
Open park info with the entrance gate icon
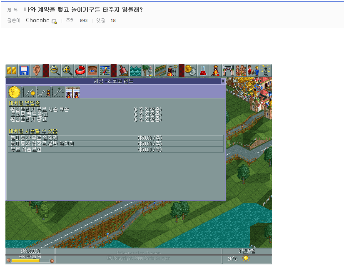pos(228,70)
